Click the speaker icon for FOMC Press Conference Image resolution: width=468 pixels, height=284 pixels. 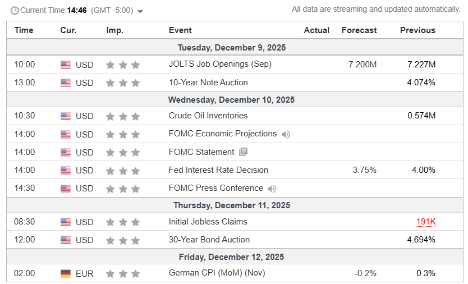point(272,189)
